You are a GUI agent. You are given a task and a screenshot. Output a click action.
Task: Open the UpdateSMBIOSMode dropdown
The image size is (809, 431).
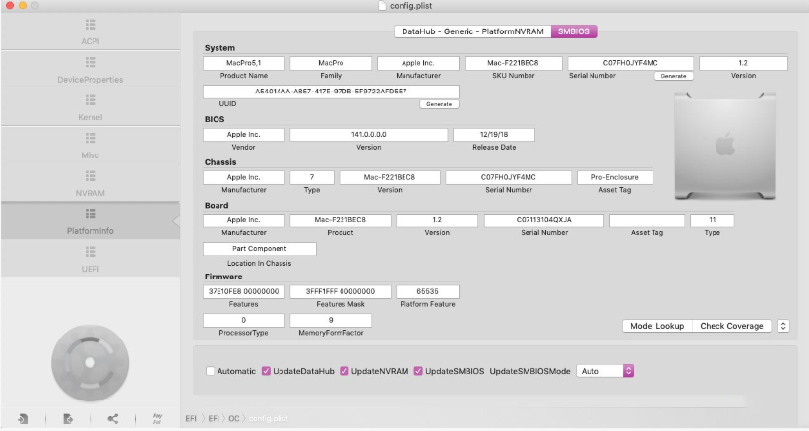[604, 371]
